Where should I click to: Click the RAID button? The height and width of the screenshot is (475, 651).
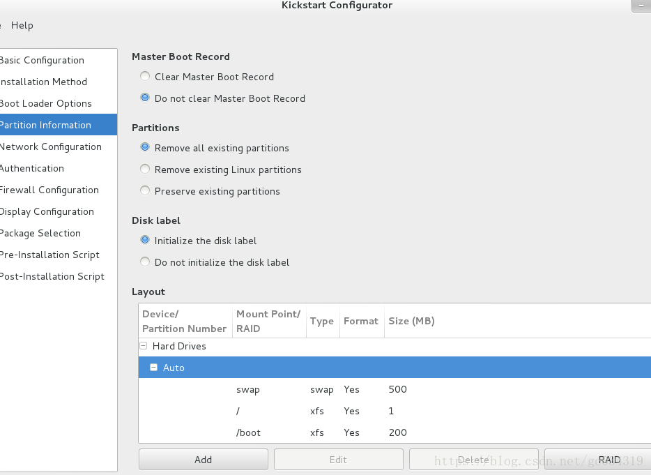[x=598, y=460]
